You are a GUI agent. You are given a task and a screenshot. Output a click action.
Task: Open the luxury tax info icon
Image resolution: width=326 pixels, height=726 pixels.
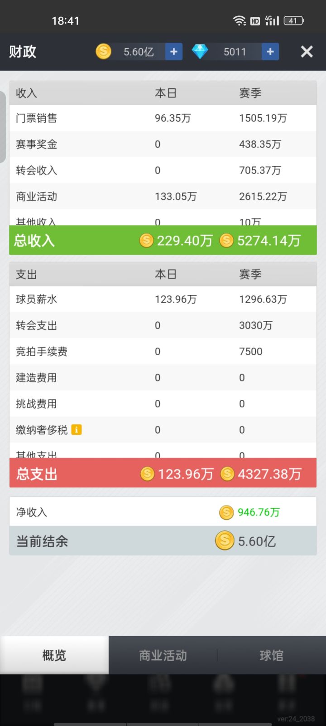(77, 429)
